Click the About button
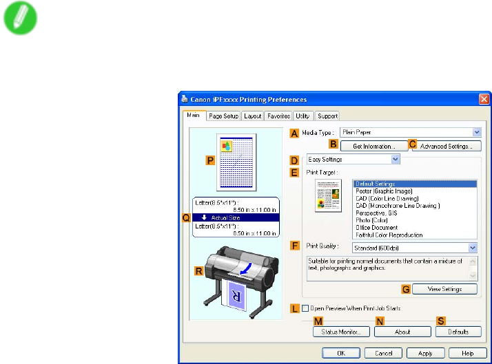This screenshot has width=492, height=364. (x=402, y=332)
